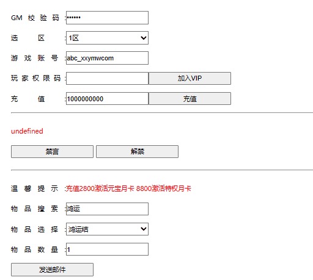
Task: Click the 物品数量 quantity input field
Action: click(x=107, y=249)
